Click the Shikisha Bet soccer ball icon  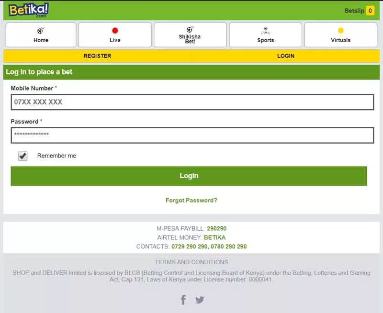(x=190, y=29)
